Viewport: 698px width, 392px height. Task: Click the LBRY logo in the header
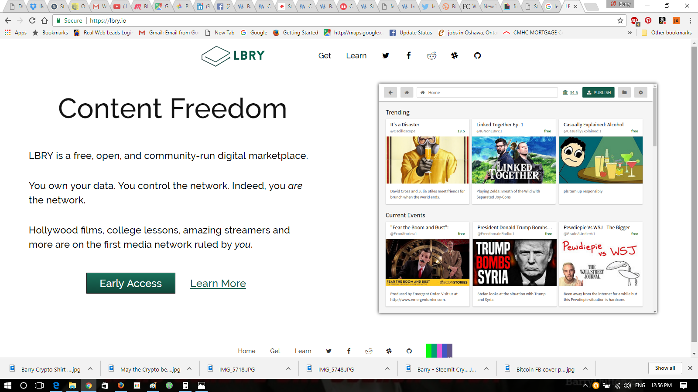coord(233,56)
